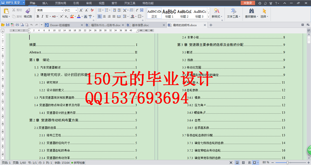
Task: Switch to full-screen view in status bar
Action: pos(231,163)
